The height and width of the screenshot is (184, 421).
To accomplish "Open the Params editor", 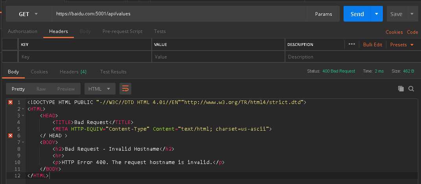I will click(324, 14).
